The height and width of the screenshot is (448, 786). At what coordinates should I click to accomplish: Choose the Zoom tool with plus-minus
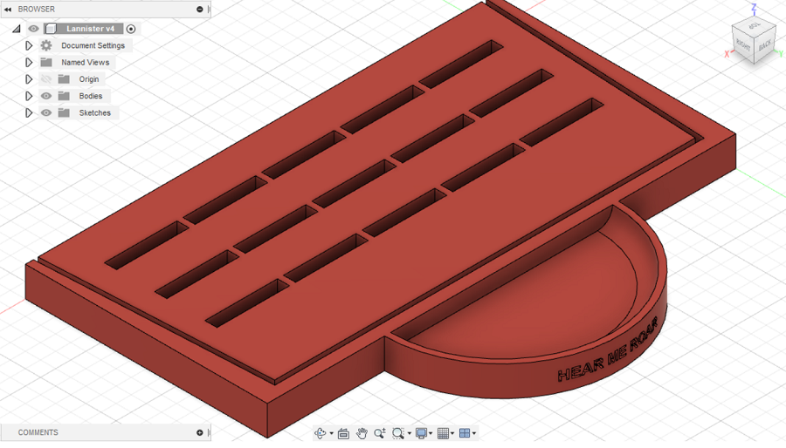pos(380,433)
